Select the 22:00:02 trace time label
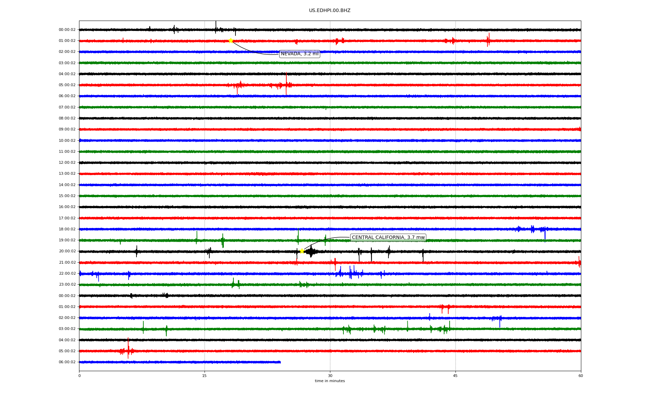The height and width of the screenshot is (412, 660). point(67,274)
